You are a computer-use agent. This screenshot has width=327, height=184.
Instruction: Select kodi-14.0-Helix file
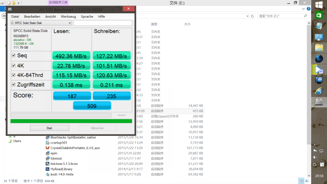click(62, 174)
